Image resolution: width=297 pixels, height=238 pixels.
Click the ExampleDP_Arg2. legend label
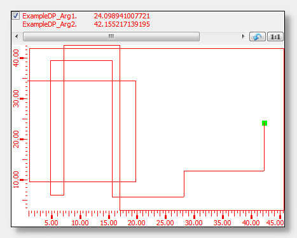click(x=50, y=24)
